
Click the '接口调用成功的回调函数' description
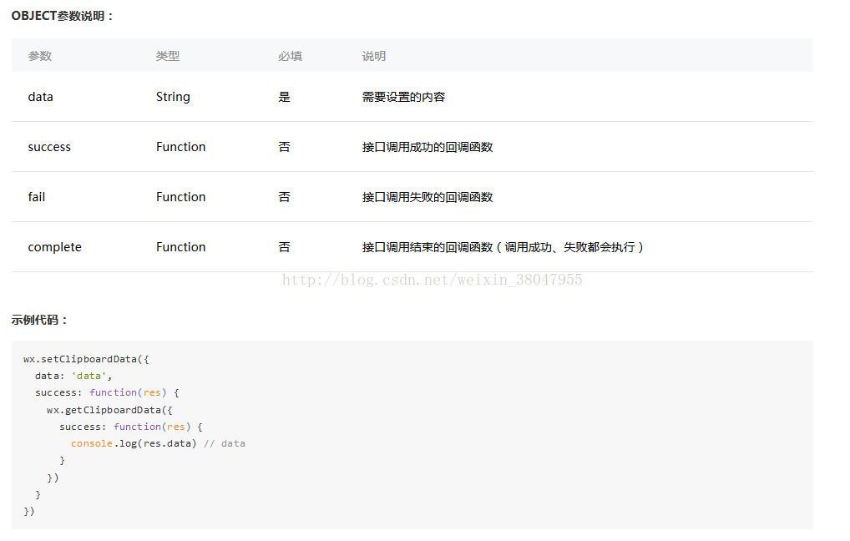tap(428, 147)
